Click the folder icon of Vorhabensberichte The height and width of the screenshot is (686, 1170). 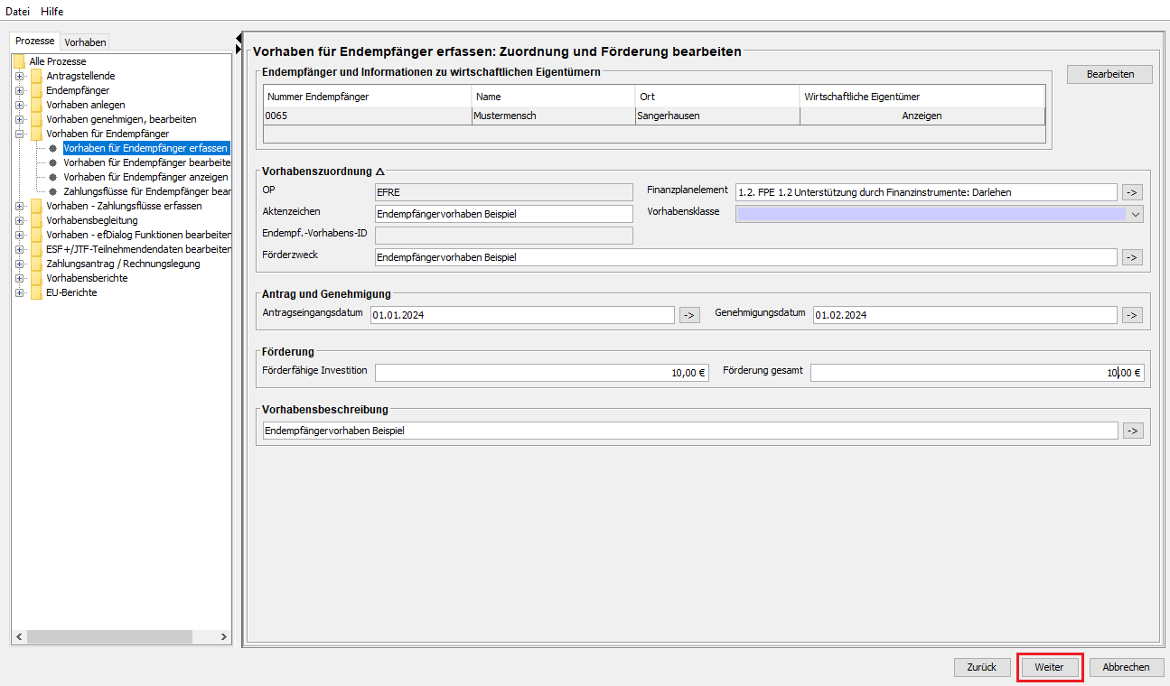coord(36,278)
